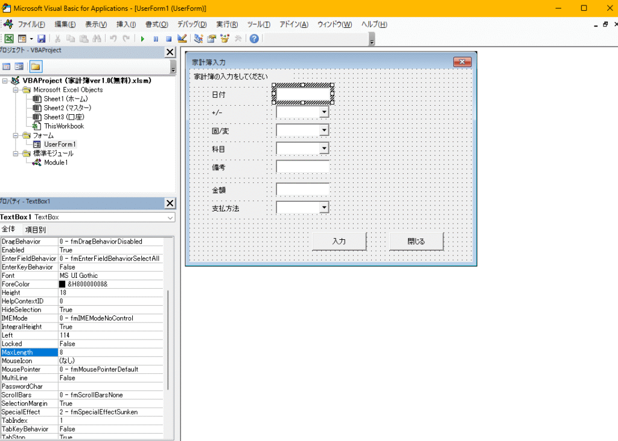
Task: Open the デバッグ(D) menu
Action: [x=192, y=24]
